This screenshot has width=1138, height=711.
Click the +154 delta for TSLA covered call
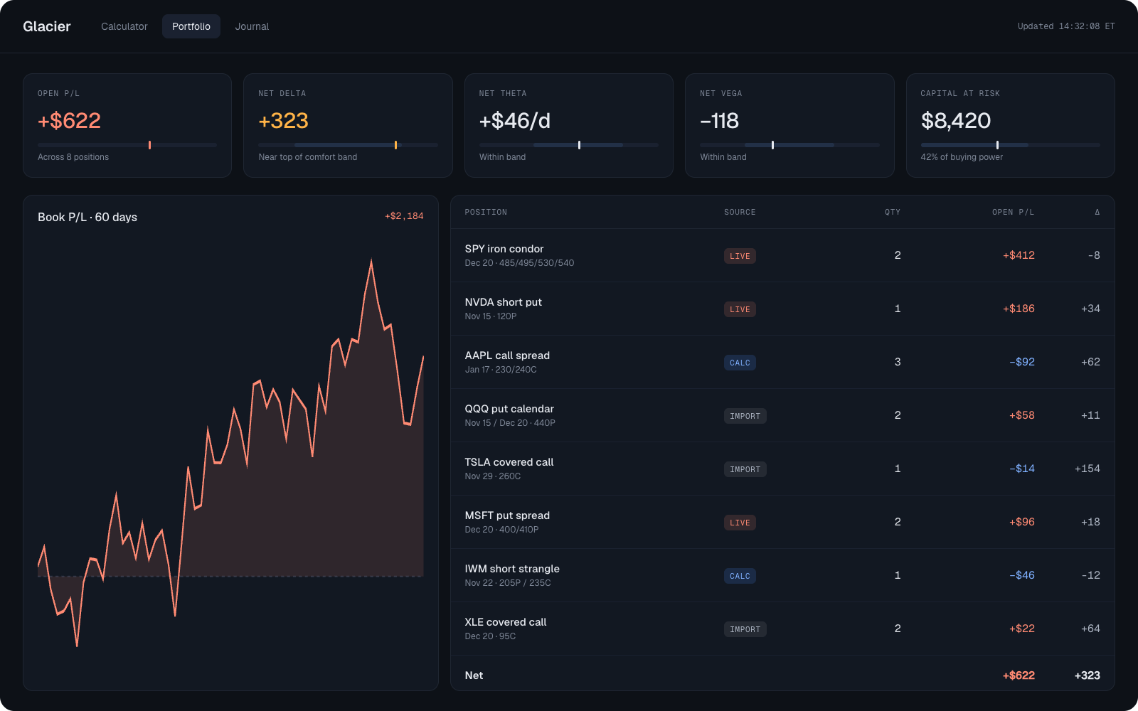(x=1088, y=469)
